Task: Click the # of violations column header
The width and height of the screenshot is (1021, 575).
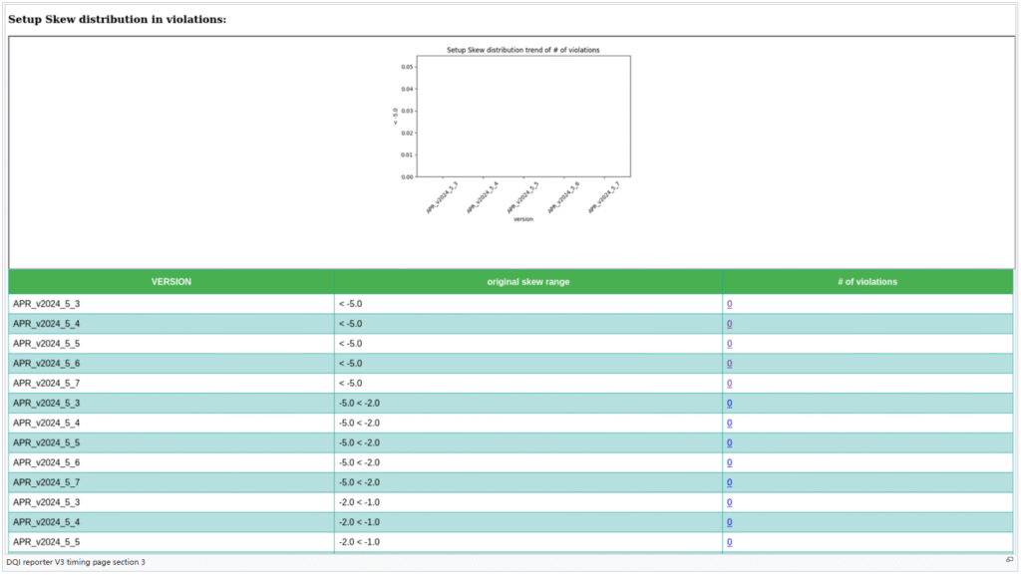Action: point(866,282)
